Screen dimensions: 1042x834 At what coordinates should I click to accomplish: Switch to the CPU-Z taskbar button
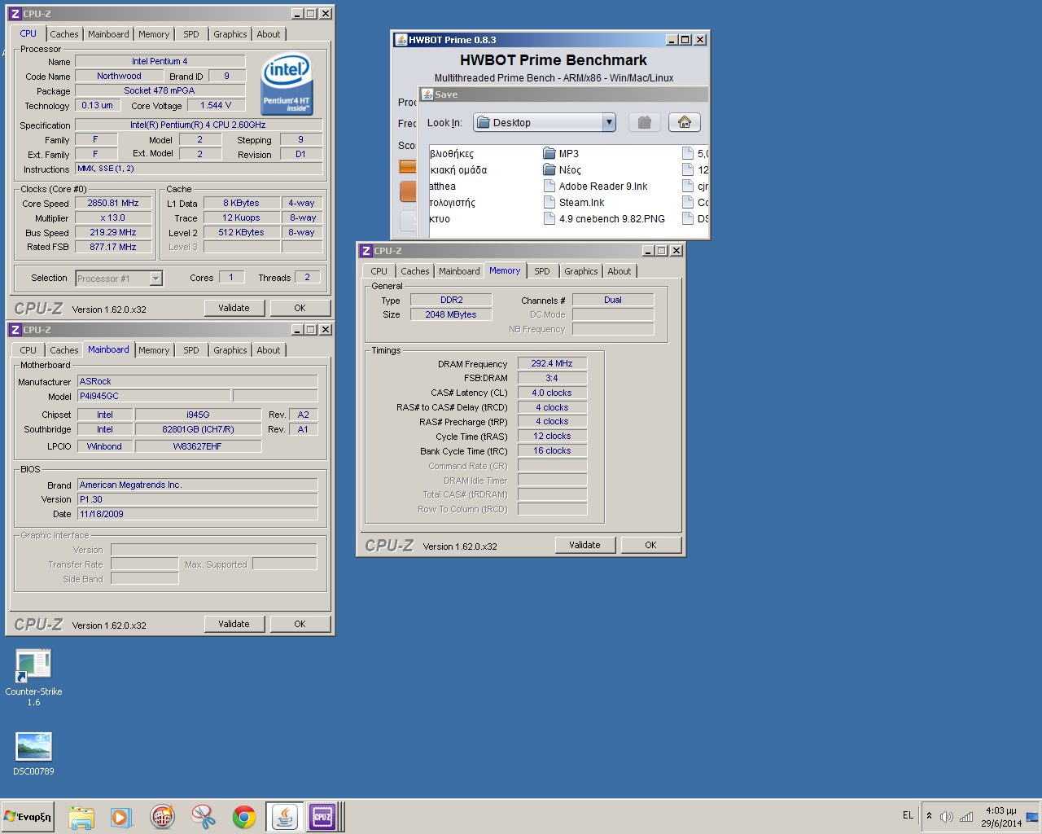322,817
